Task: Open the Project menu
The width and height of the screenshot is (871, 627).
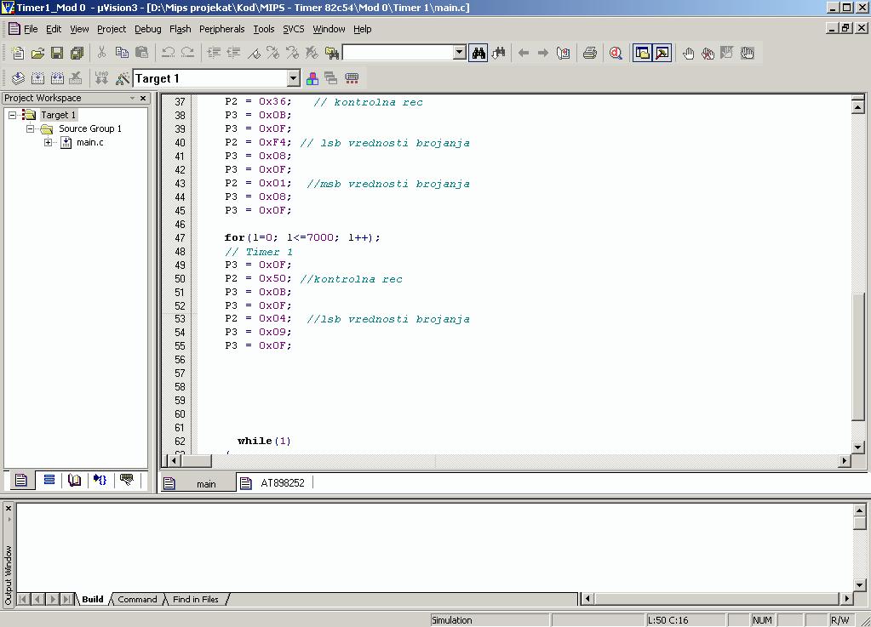Action: coord(111,29)
